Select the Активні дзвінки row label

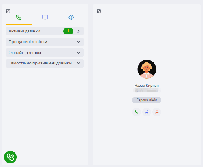pos(24,31)
